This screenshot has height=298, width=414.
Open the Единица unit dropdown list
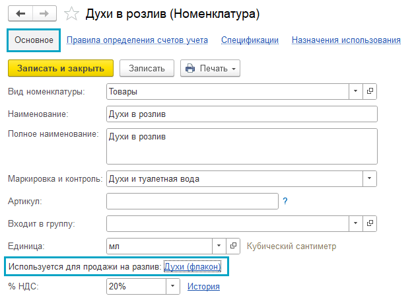(219, 246)
